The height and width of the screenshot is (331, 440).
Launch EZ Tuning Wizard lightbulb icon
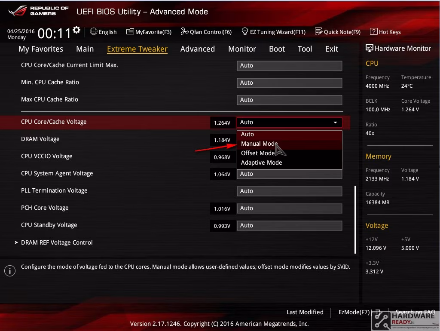pyautogui.click(x=244, y=31)
